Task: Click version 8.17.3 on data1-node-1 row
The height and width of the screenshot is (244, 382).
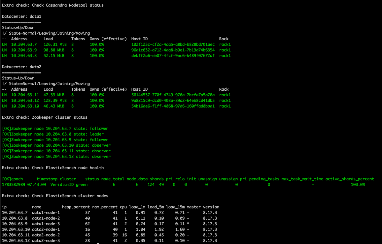Action: click(x=210, y=213)
